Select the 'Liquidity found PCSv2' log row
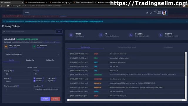 (126, 83)
